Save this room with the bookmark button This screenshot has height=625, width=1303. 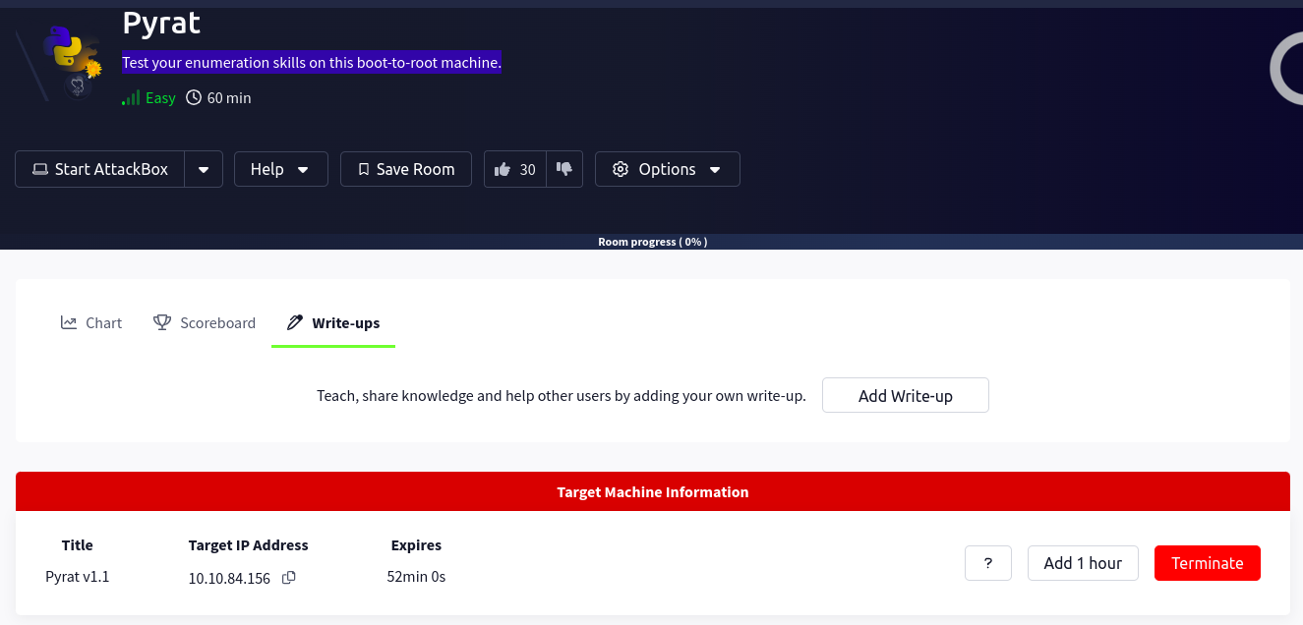pos(406,169)
